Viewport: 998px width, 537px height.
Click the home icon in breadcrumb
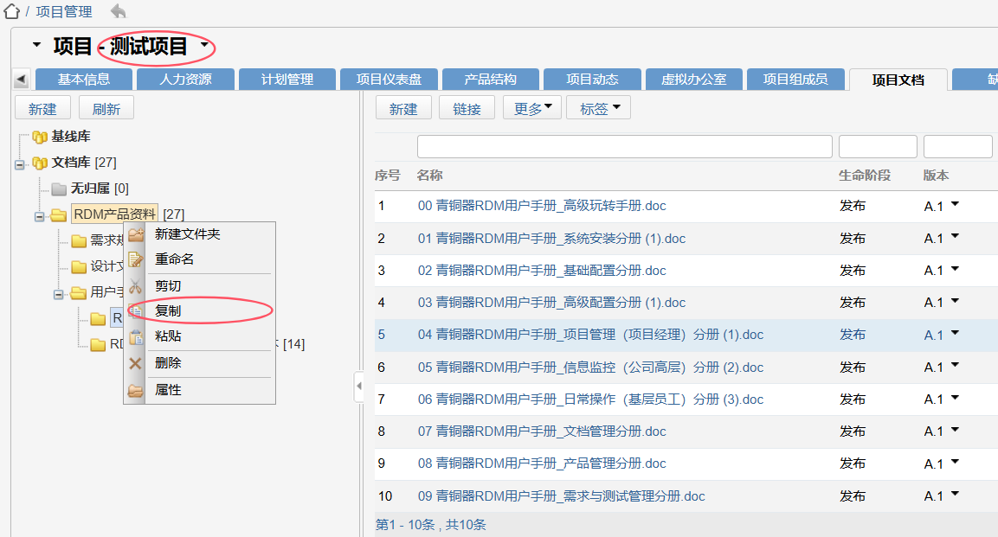tap(11, 11)
